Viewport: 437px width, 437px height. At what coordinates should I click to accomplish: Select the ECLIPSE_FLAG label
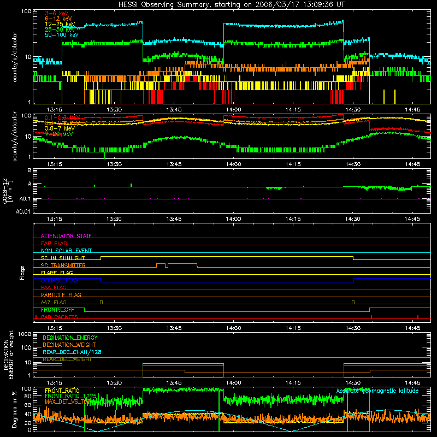[x=60, y=280]
